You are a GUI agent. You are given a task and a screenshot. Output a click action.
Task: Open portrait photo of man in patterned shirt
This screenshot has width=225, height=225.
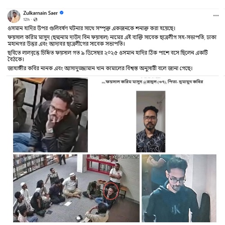tap(151, 121)
